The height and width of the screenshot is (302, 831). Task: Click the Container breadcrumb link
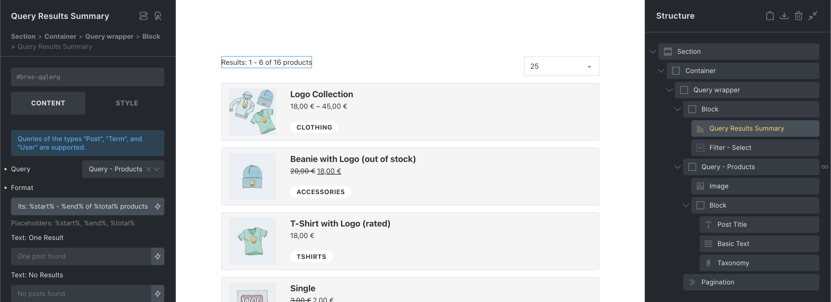coord(60,37)
